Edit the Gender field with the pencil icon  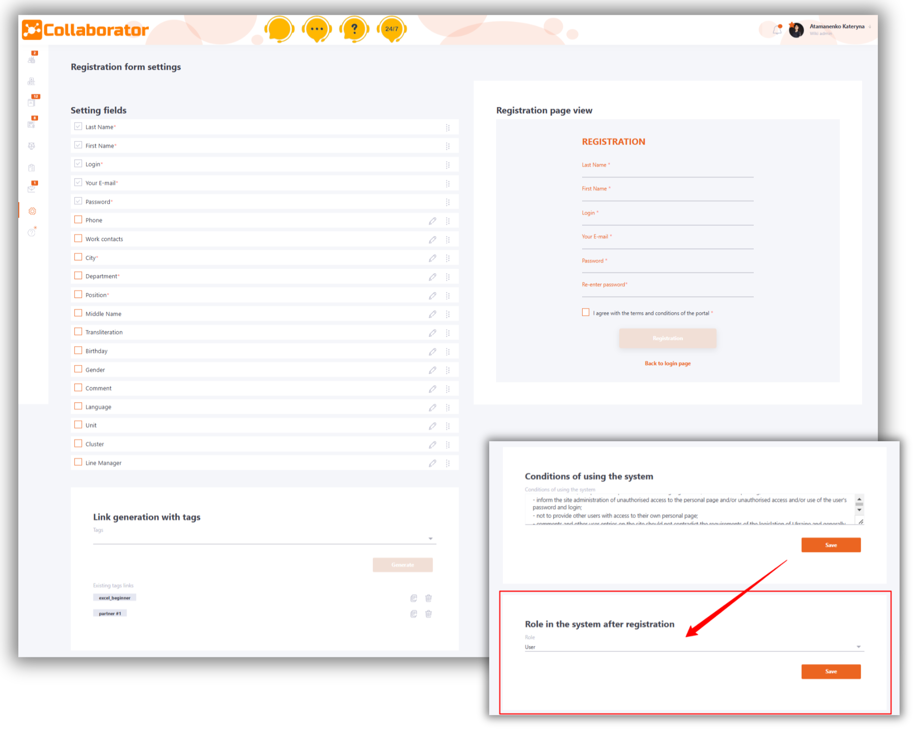[x=433, y=369]
